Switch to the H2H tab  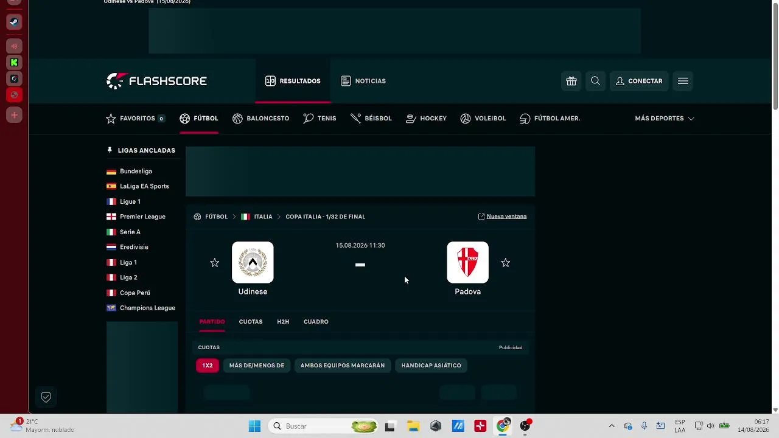pos(283,321)
